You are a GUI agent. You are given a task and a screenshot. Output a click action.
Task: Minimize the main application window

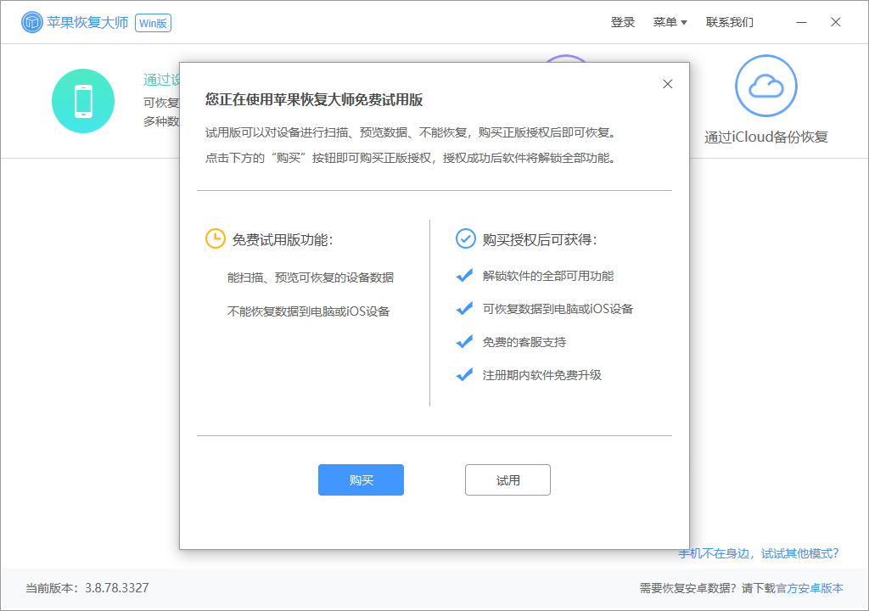click(x=801, y=22)
